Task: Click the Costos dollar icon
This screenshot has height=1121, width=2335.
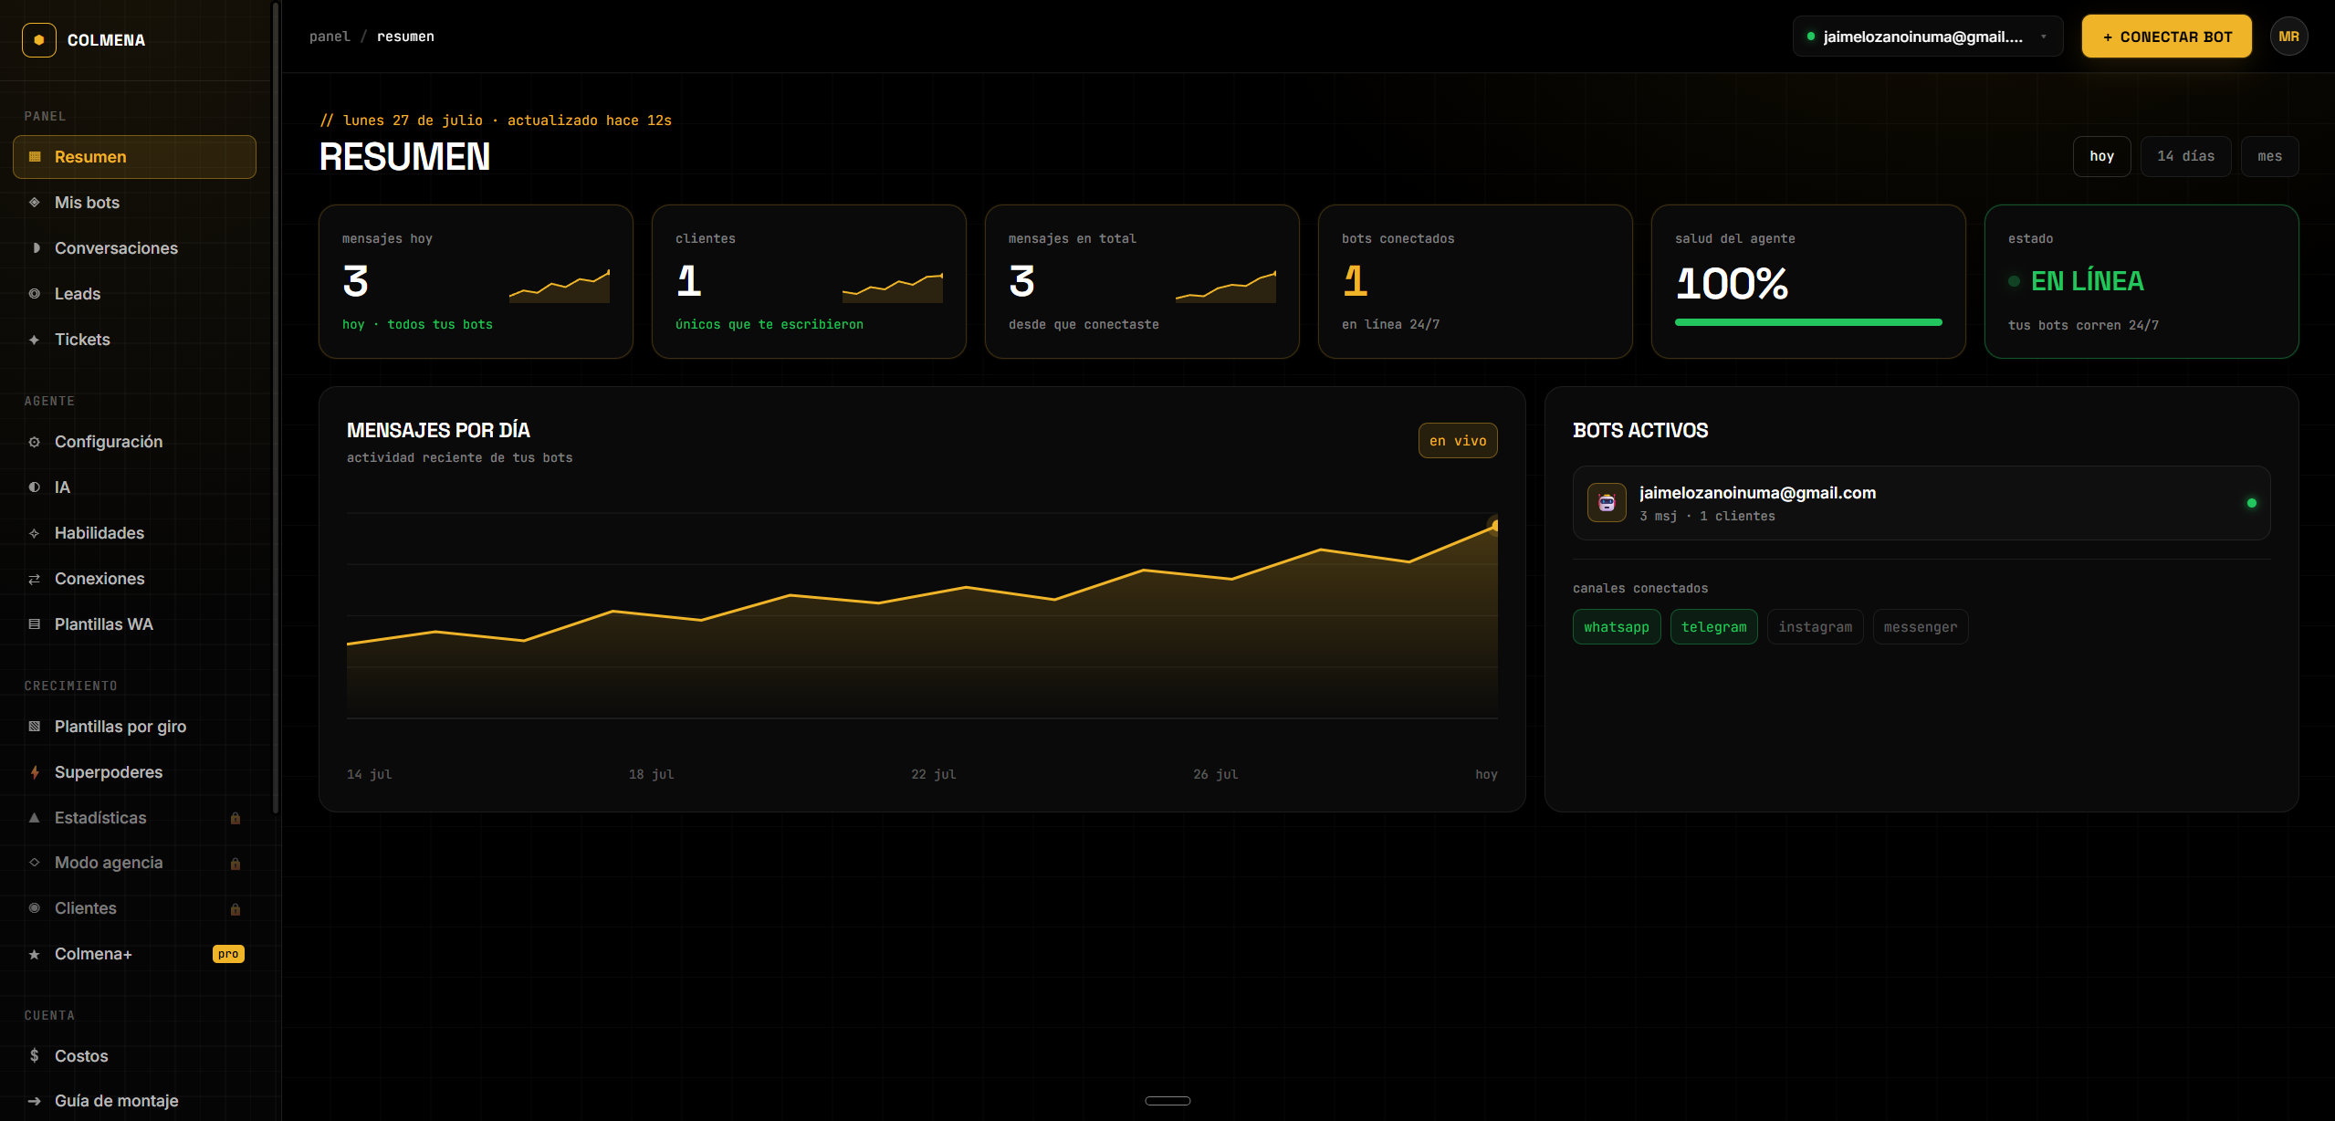Action: tap(35, 1055)
